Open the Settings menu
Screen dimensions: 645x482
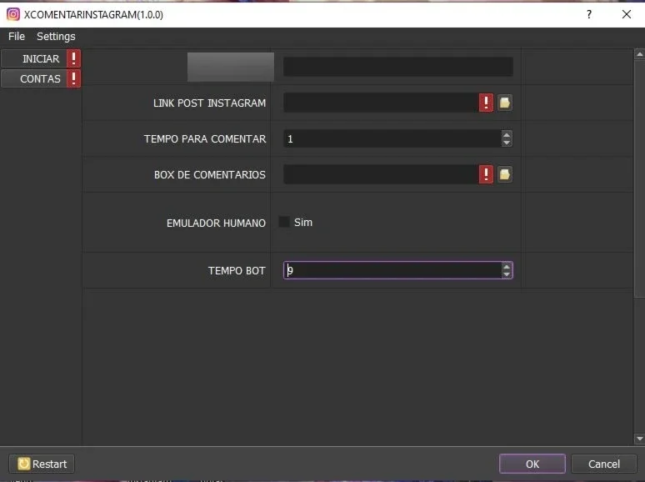pyautogui.click(x=56, y=36)
